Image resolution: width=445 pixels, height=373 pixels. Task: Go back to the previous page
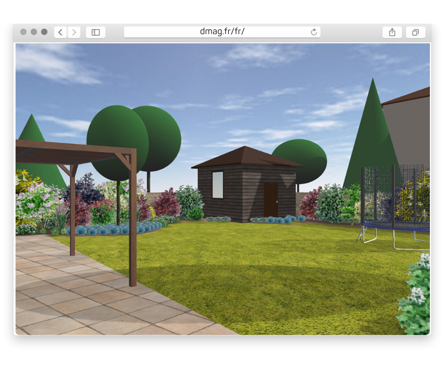[61, 32]
